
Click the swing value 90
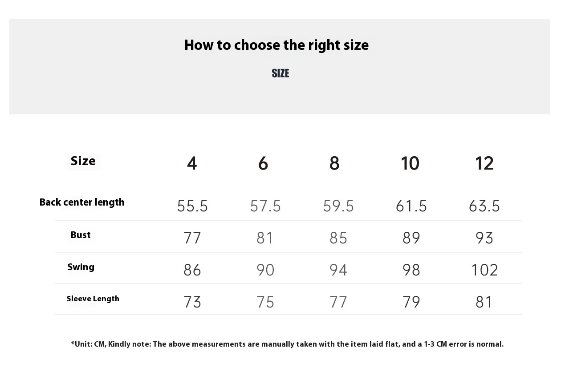(x=265, y=270)
